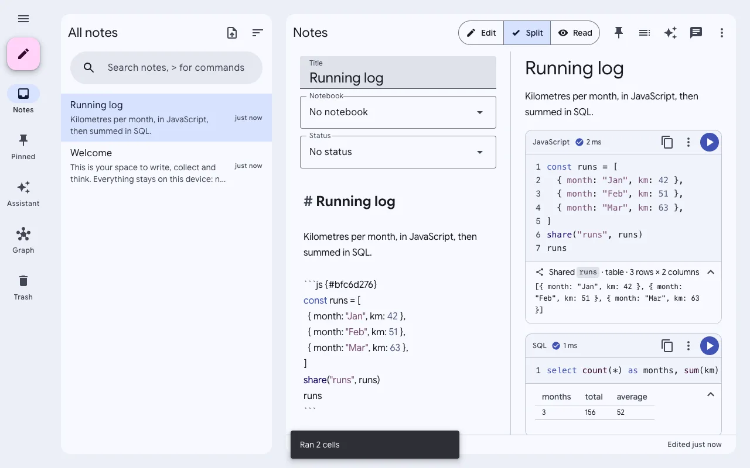Copy the JavaScript cell code
Screen dimensions: 750x468
(667, 142)
